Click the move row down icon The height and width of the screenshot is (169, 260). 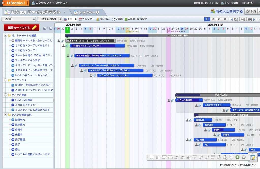point(194,157)
